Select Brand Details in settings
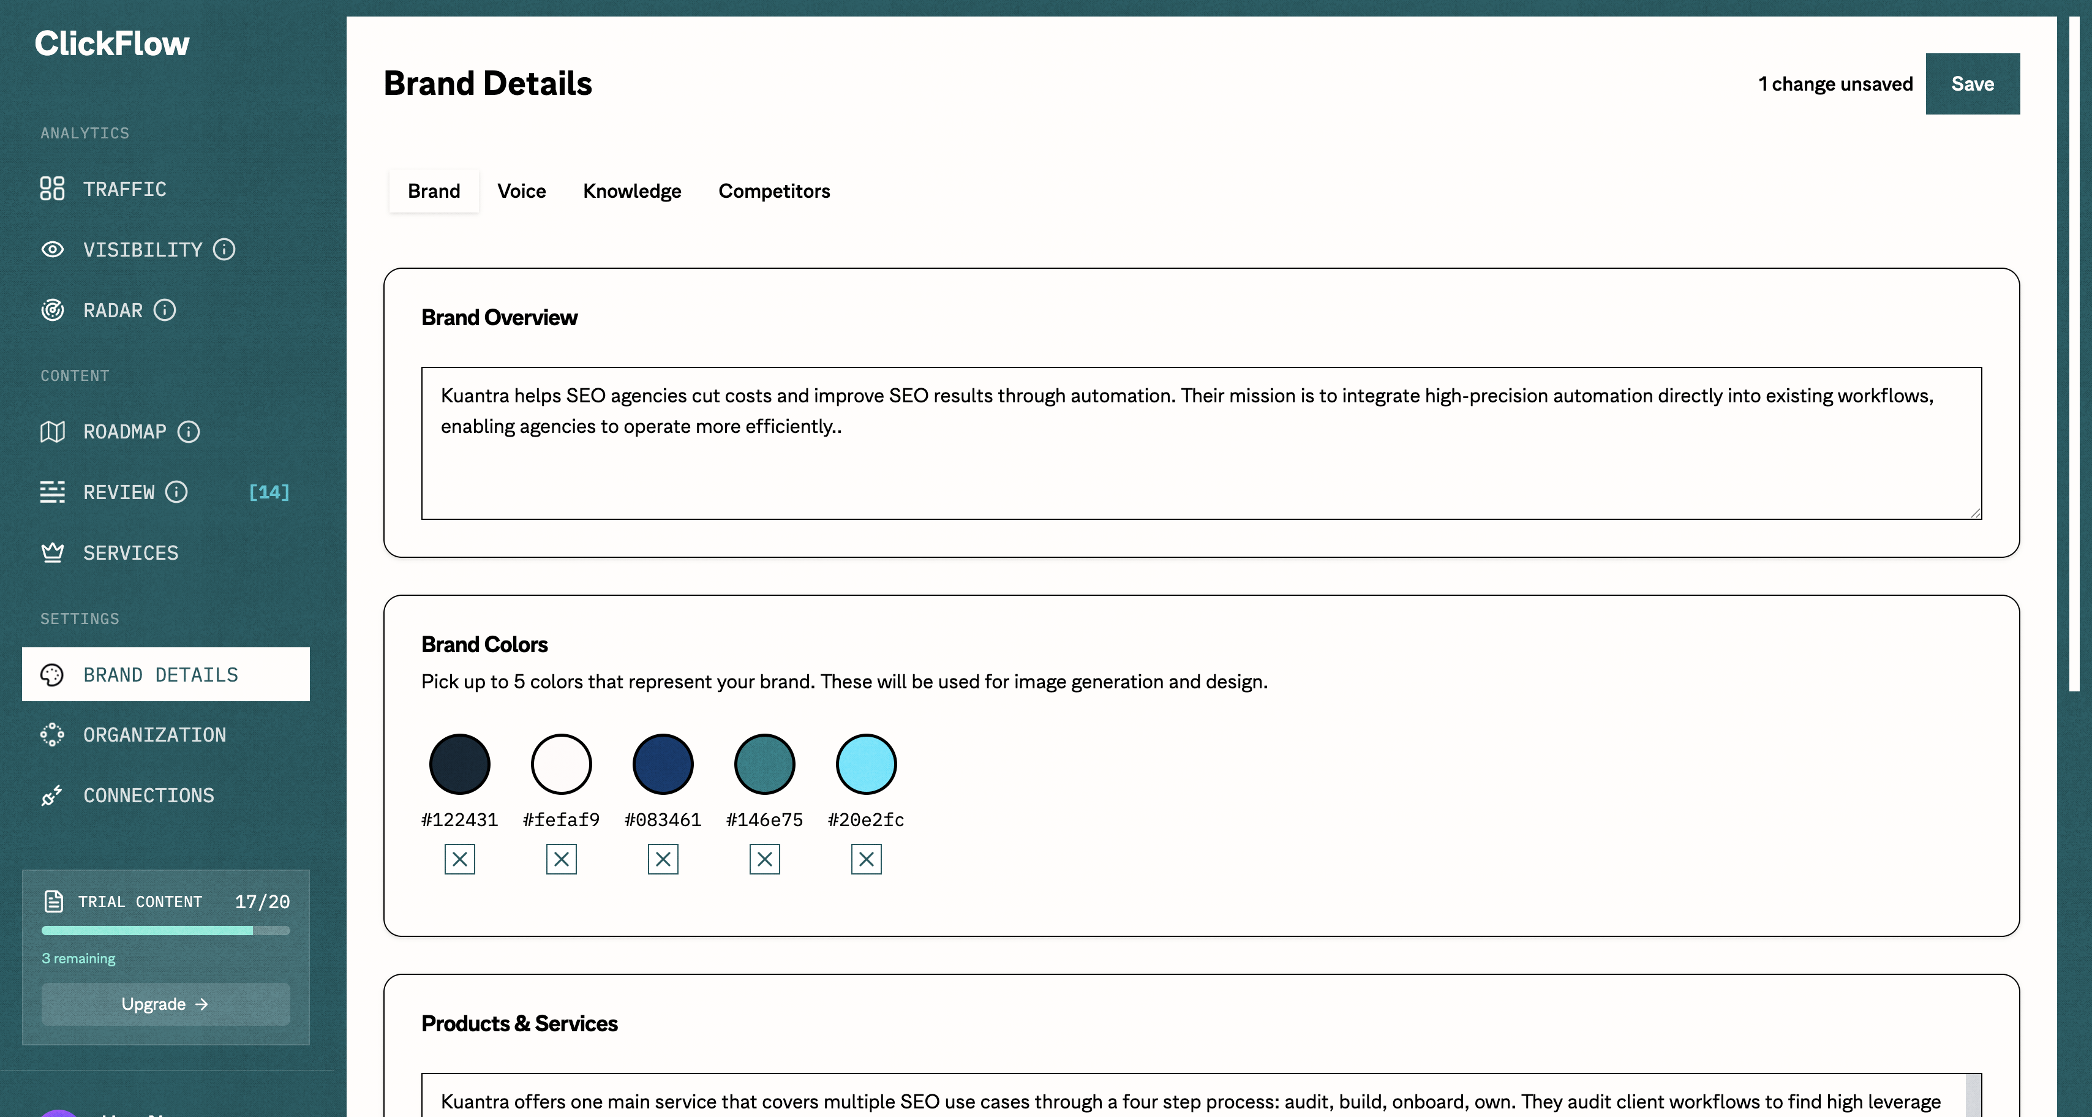2092x1117 pixels. [166, 674]
